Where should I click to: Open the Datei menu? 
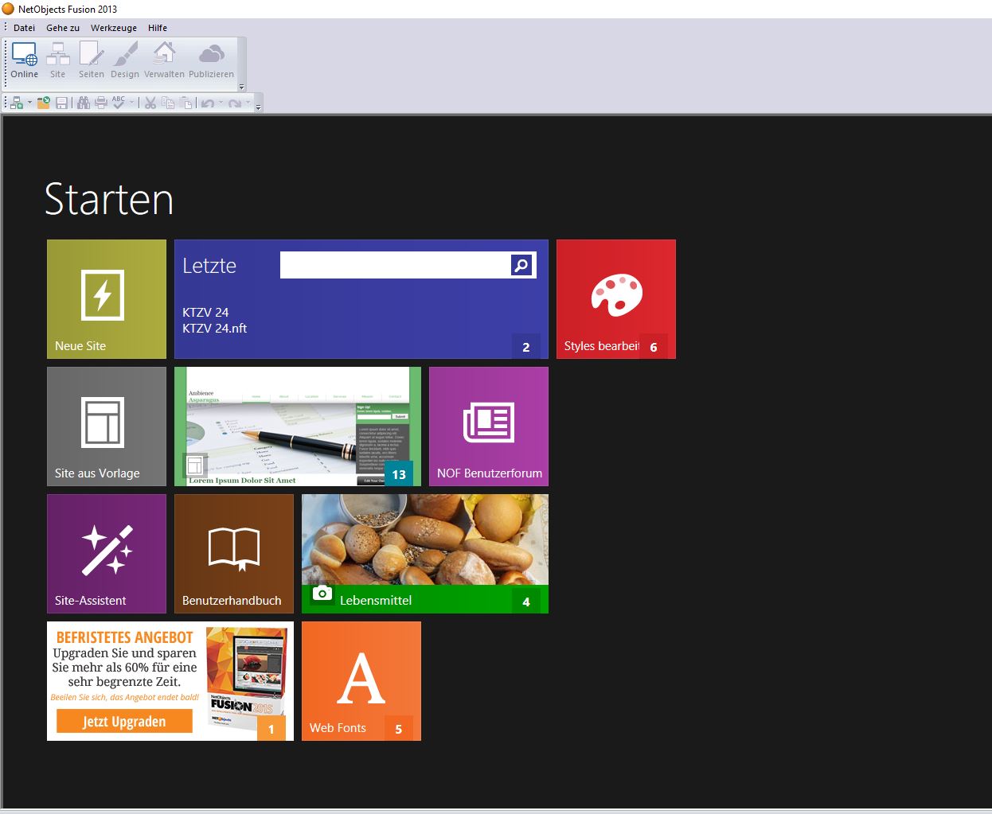point(24,28)
